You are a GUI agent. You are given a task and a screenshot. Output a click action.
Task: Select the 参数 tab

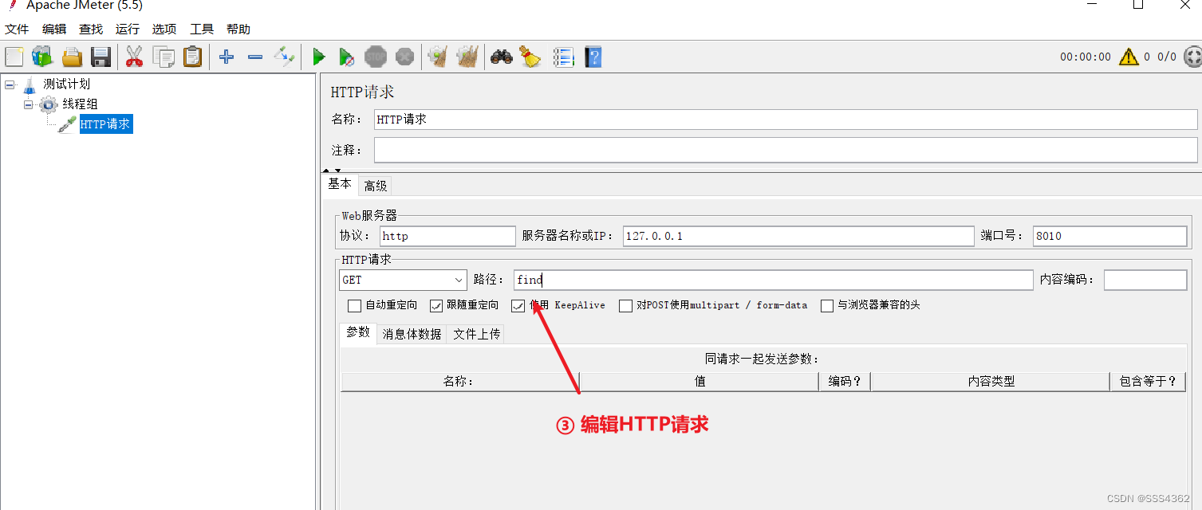(x=358, y=332)
